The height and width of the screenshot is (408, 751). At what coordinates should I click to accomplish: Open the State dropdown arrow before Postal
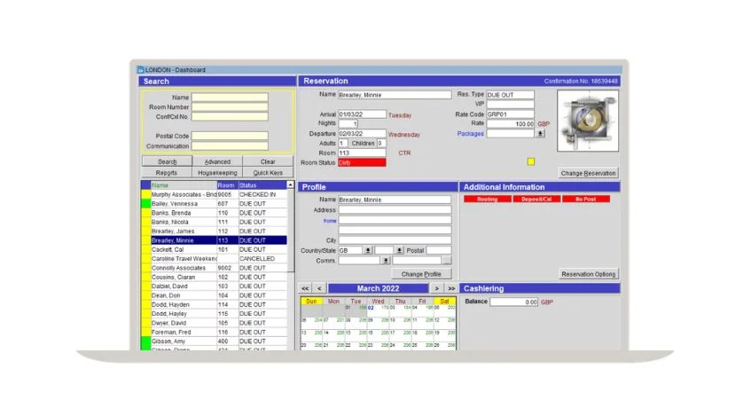point(400,250)
